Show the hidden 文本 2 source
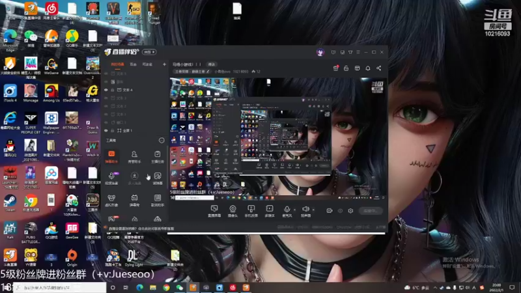This screenshot has width=521, height=293. tap(106, 106)
